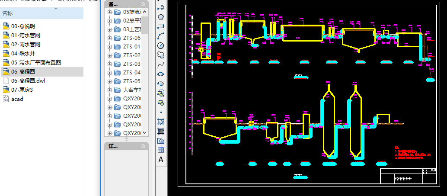Viewport: 447px width, 196px height.
Task: Expand the ZTS-04 folder node
Action: click(109, 73)
